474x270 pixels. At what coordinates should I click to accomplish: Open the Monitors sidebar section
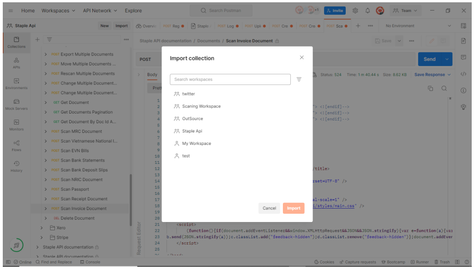point(16,125)
